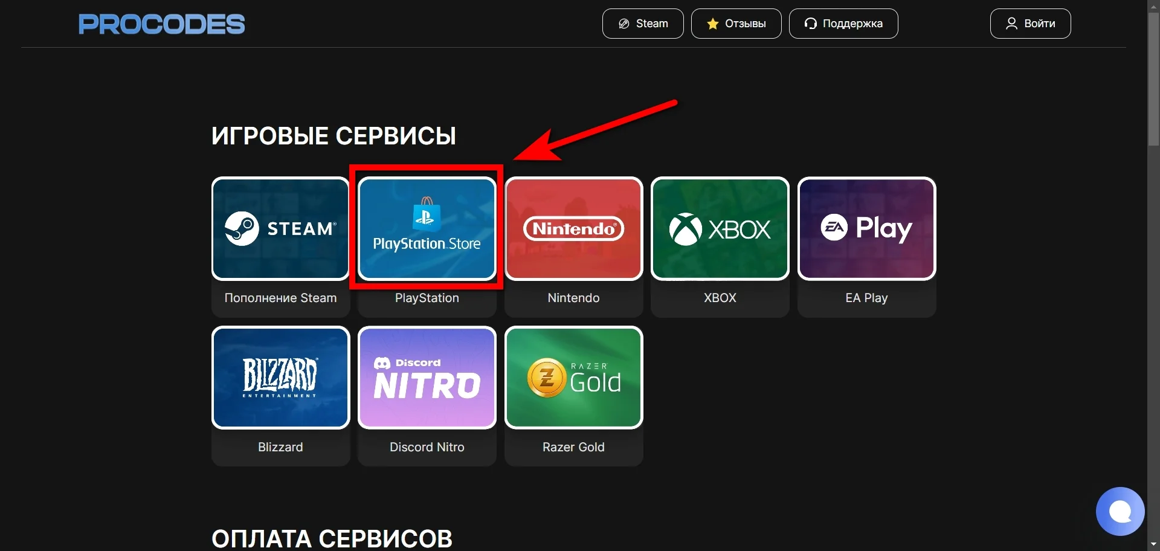Open the XBOX service card
Screen dimensions: 1160x551
click(x=720, y=228)
